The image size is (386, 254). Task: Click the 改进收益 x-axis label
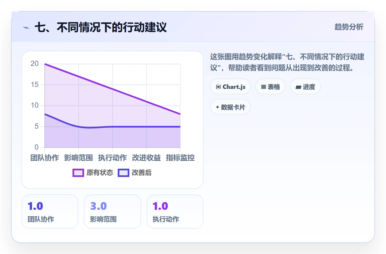[146, 158]
